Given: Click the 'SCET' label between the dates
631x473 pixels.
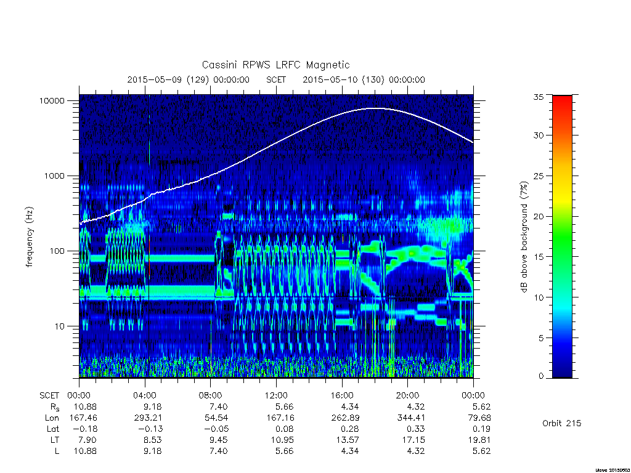Looking at the screenshot, I should 276,79.
